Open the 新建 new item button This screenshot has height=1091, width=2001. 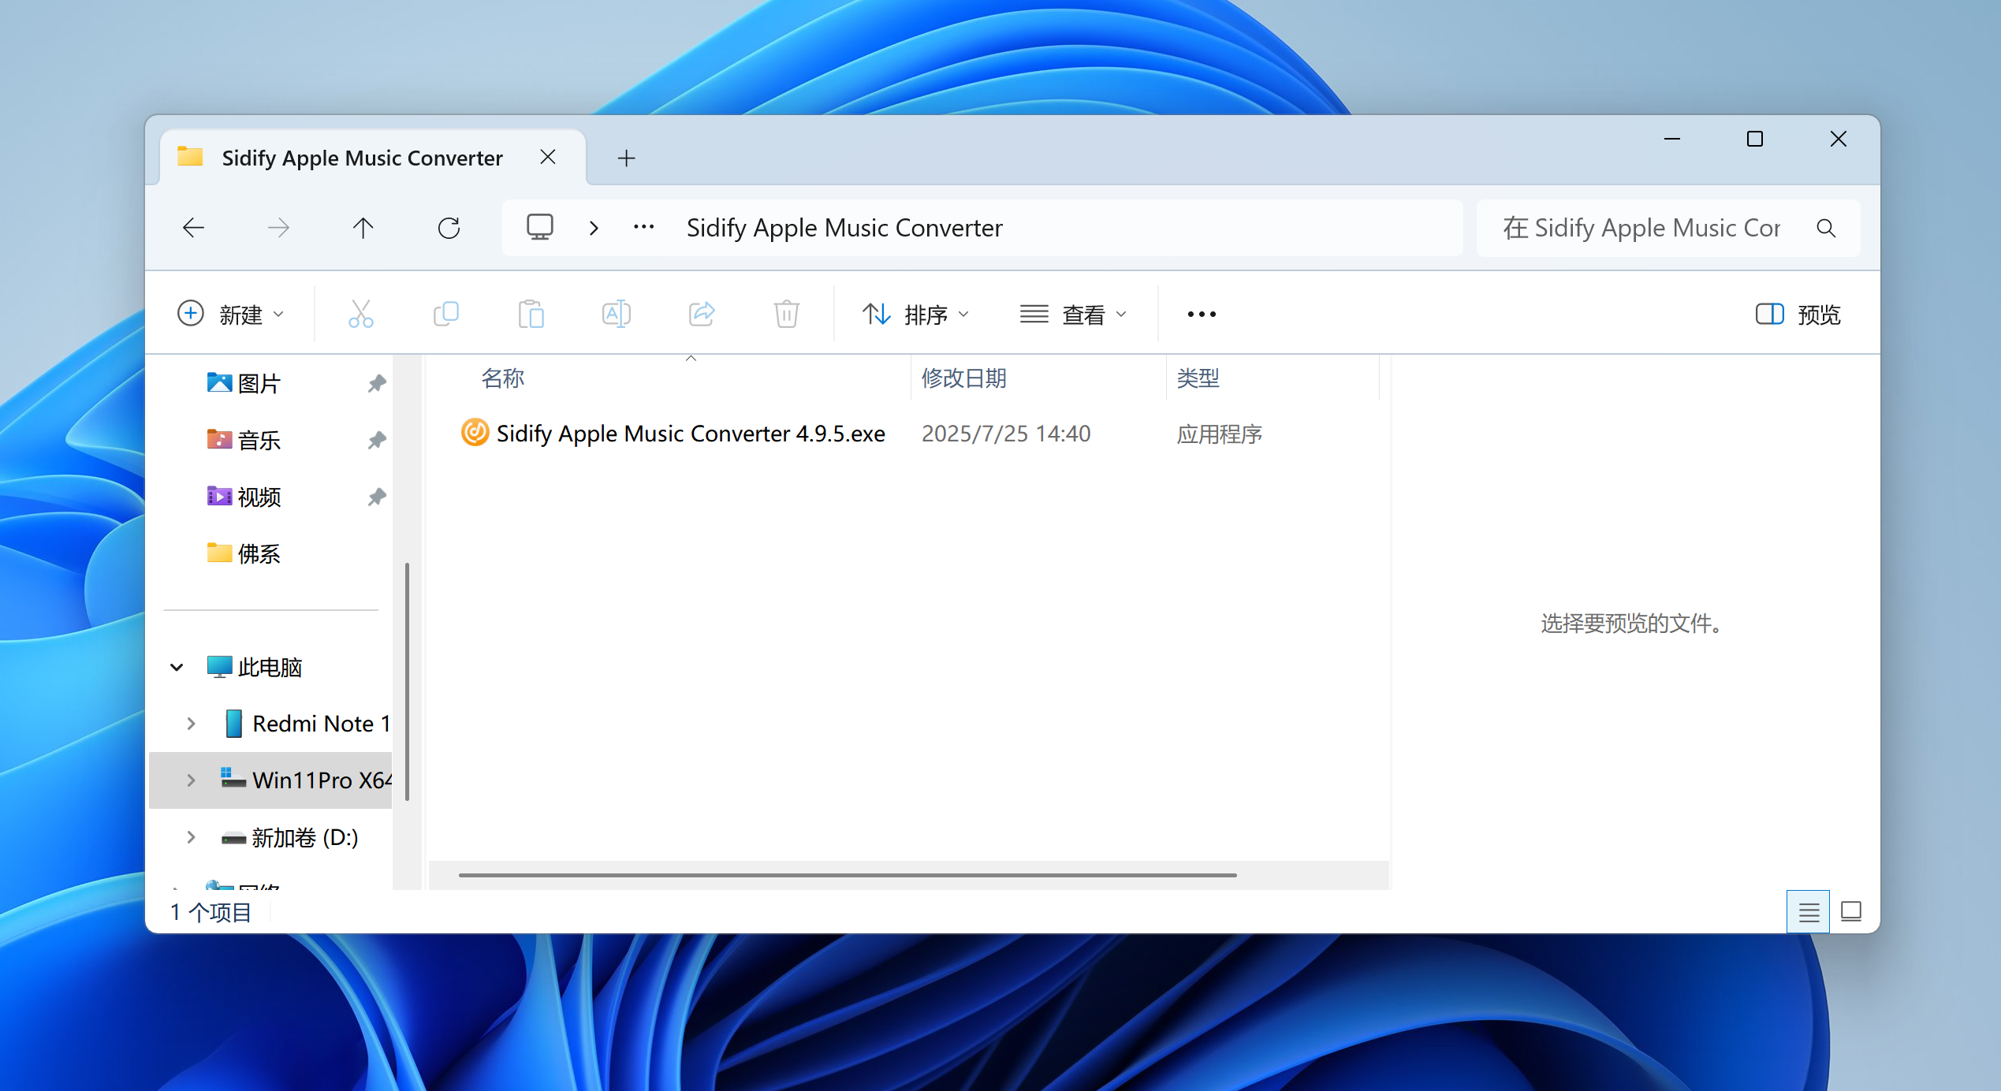[x=230, y=314]
